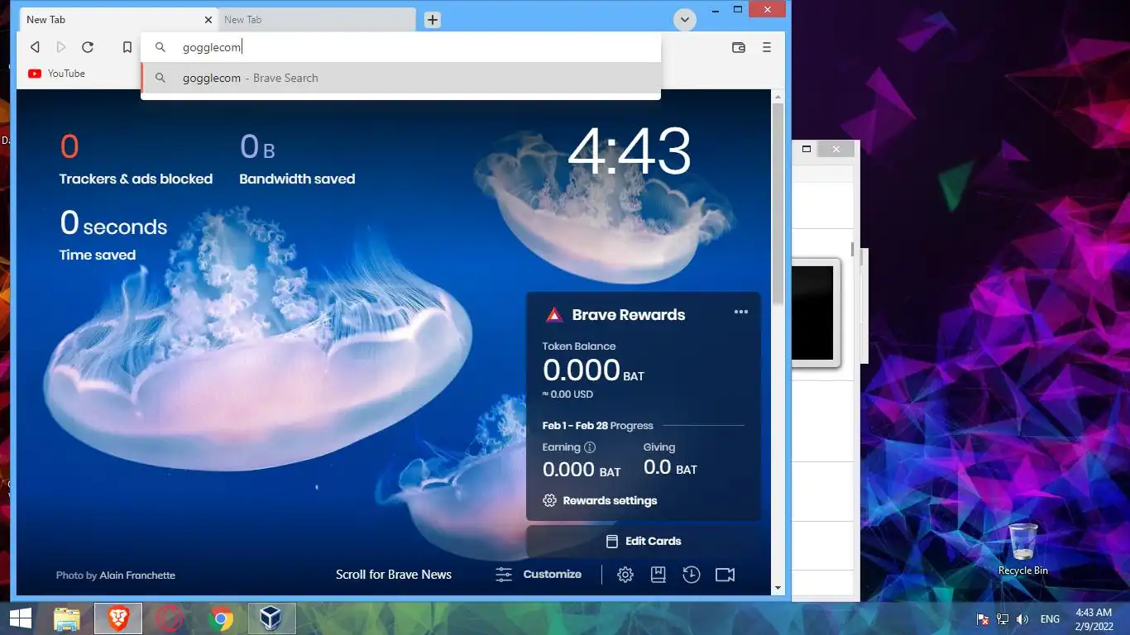Viewport: 1130px width, 635px height.
Task: Open the Brave hamburger main menu
Action: [x=767, y=47]
